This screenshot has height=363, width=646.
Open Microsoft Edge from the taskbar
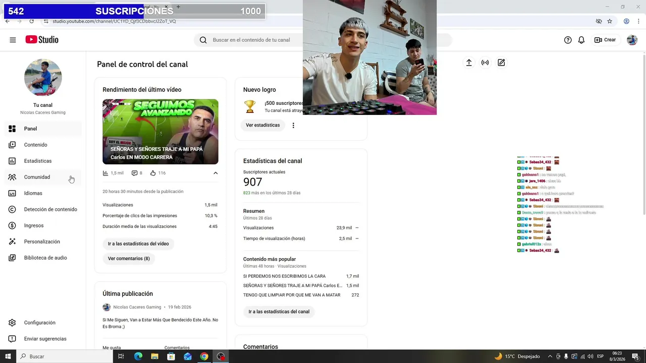pos(138,356)
